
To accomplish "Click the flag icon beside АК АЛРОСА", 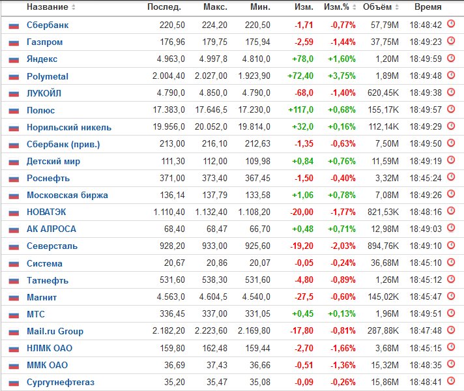I will (x=14, y=229).
